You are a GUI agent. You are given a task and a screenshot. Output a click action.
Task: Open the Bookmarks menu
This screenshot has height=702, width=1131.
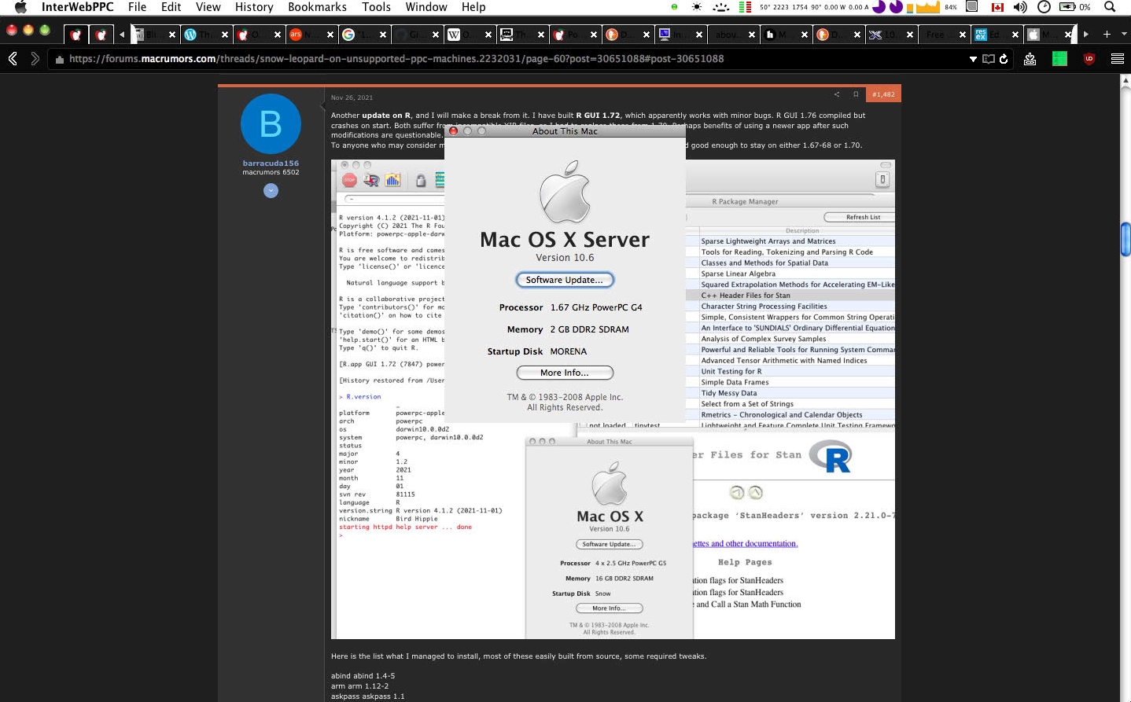[317, 7]
